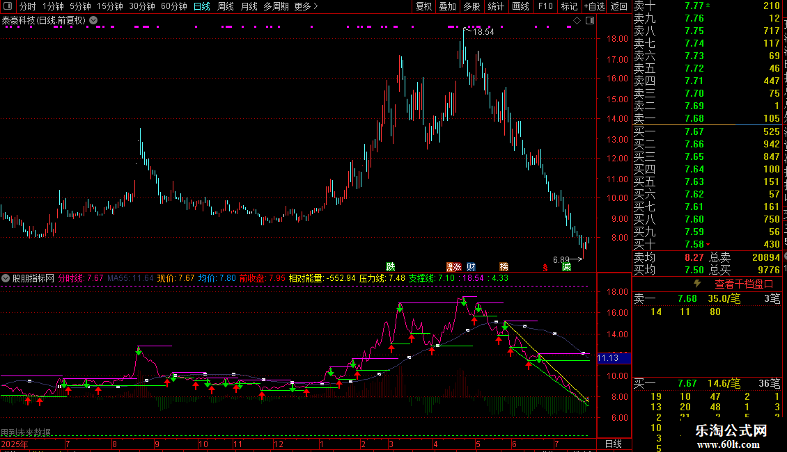Viewport: 787px width, 452px height.
Task: Click the 压力线 7.48 indicator label
Action: [382, 278]
